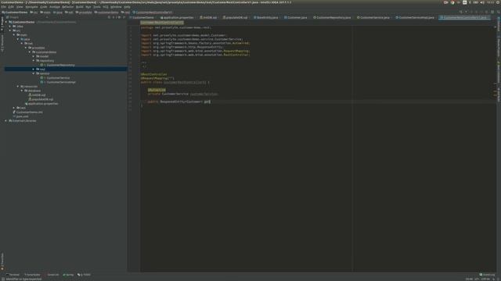The width and height of the screenshot is (501, 281).
Task: Select populateDB.sql in project tree
Action: coord(42,99)
